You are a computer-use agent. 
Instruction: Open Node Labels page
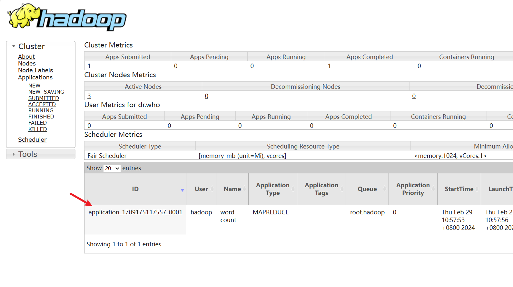pos(35,70)
